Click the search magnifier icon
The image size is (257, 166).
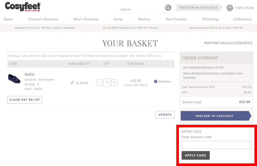[168, 7]
